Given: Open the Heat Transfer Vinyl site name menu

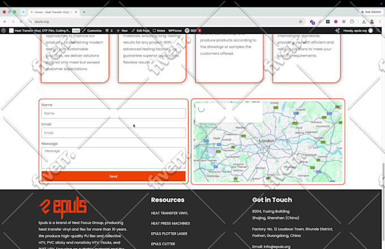Looking at the screenshot, I should pyautogui.click(x=40, y=31).
